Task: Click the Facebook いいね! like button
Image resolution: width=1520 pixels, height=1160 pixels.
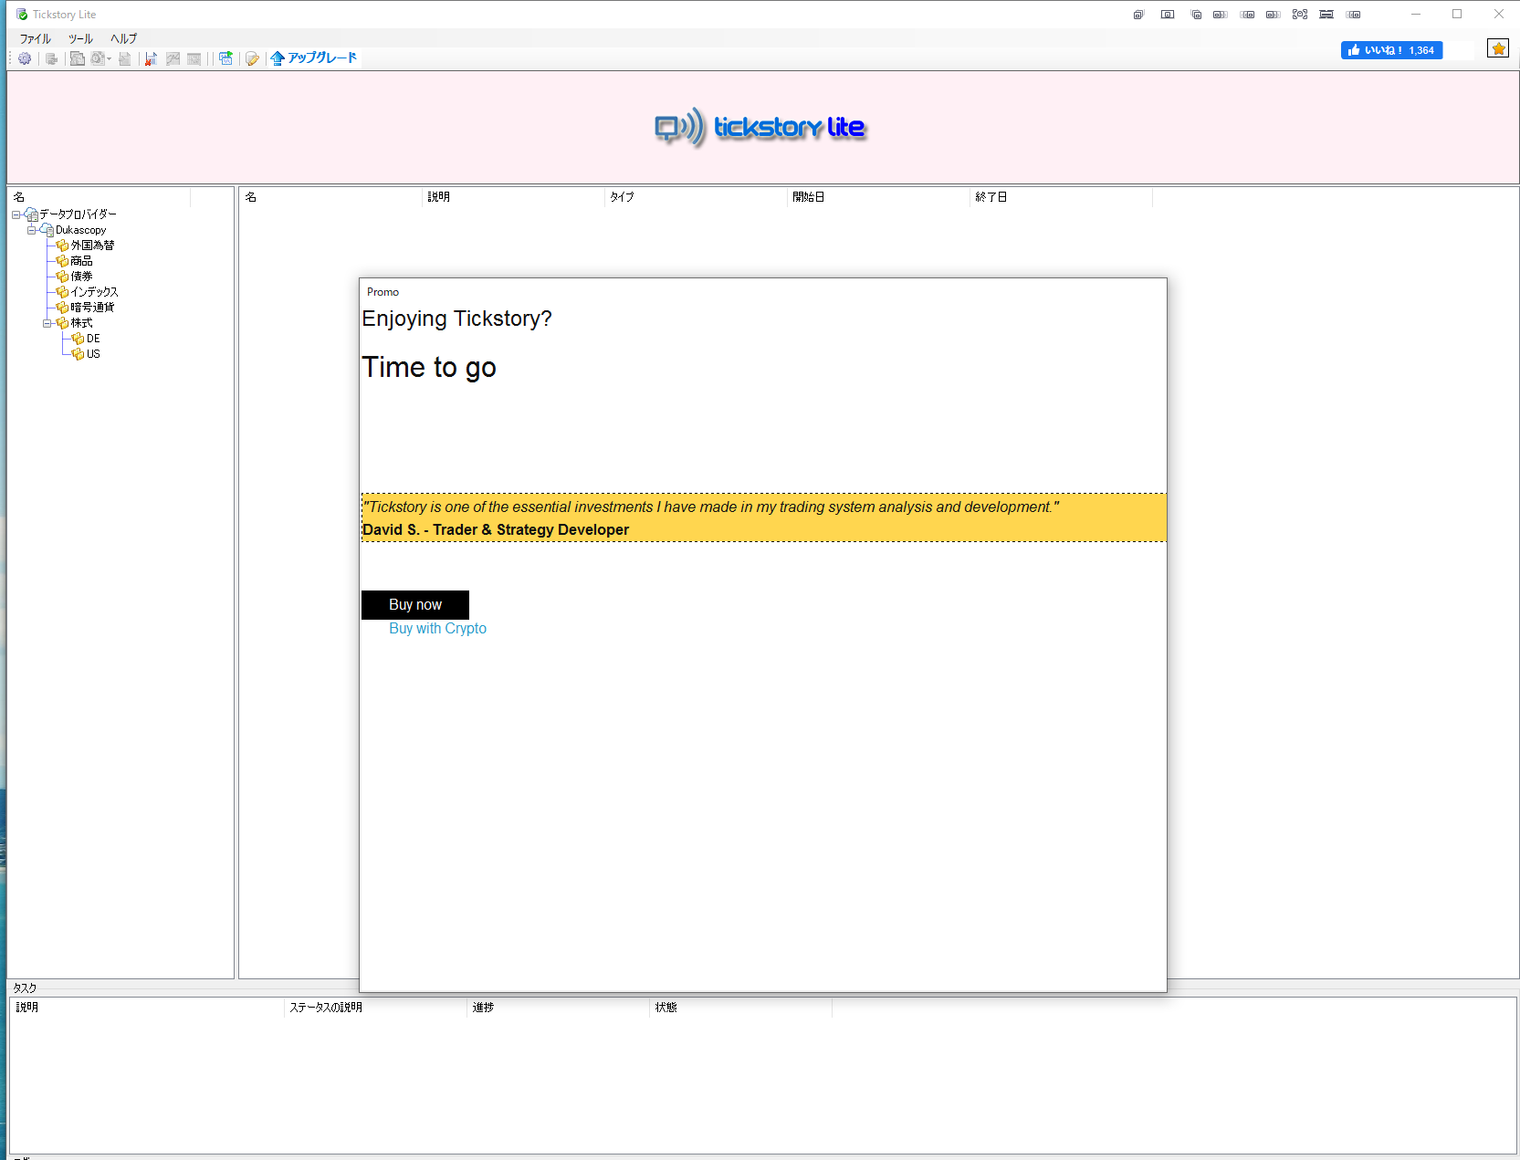Action: (1391, 50)
